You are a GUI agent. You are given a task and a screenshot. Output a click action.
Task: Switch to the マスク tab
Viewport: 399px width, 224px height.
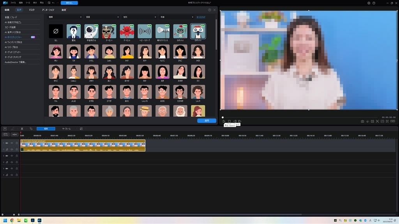(32, 10)
